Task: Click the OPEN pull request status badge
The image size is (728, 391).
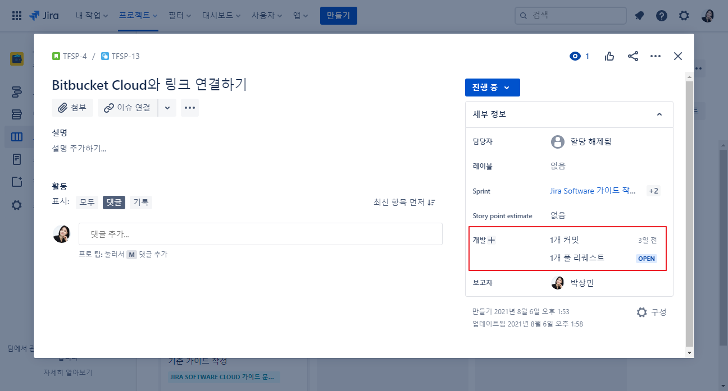Action: click(647, 259)
